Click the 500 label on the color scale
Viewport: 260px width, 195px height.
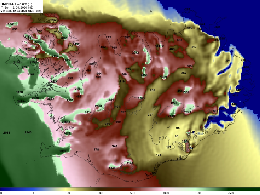[x=100, y=193]
